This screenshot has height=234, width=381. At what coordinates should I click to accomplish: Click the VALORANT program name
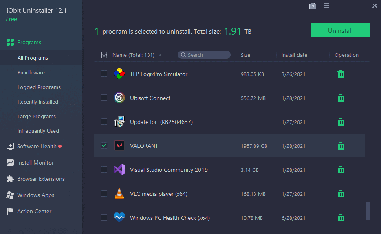click(144, 146)
